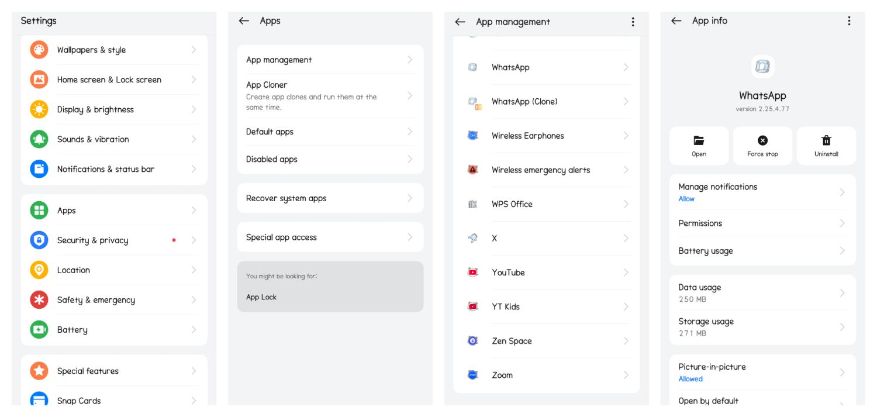The width and height of the screenshot is (877, 417).
Task: Tap the blue 'Allowed' picture-in-picture status
Action: pos(690,379)
